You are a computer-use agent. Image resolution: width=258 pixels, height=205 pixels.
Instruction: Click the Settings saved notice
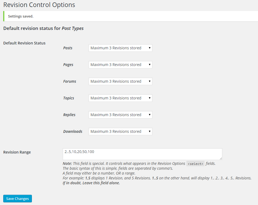(x=131, y=16)
